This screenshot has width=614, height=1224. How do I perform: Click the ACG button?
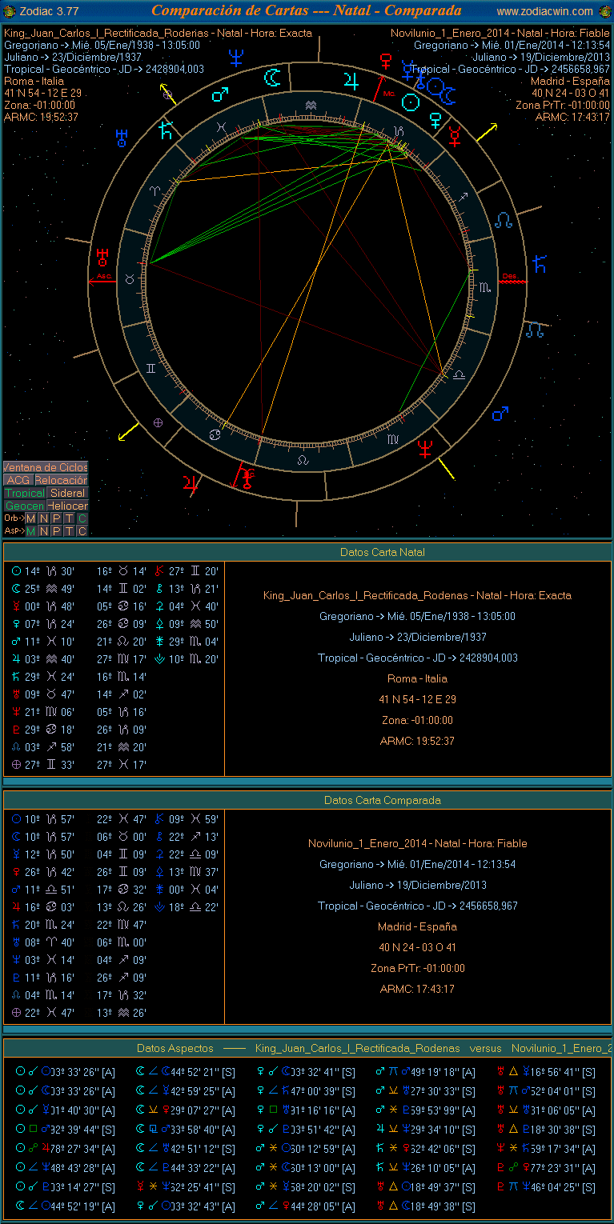[18, 480]
